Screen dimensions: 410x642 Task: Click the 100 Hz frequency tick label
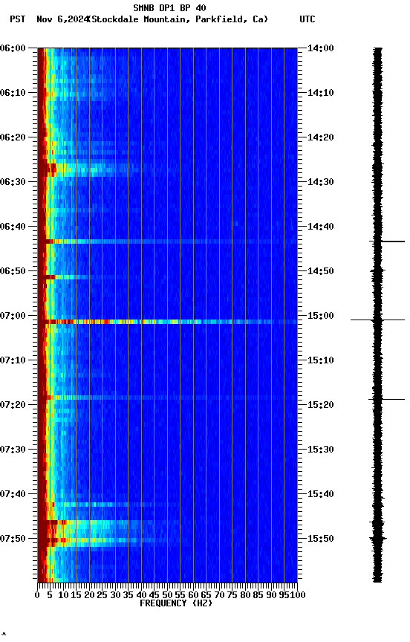pos(299,595)
